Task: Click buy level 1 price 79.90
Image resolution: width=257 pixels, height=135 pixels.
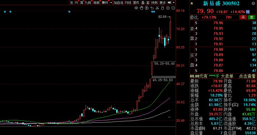Action: click(x=218, y=49)
